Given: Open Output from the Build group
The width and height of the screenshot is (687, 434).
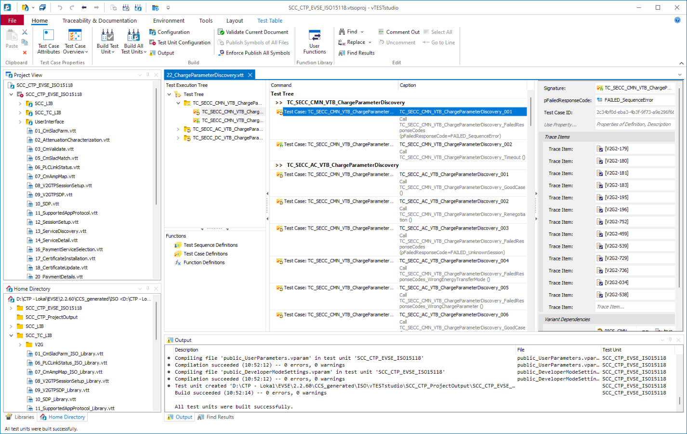Looking at the screenshot, I should (x=162, y=53).
